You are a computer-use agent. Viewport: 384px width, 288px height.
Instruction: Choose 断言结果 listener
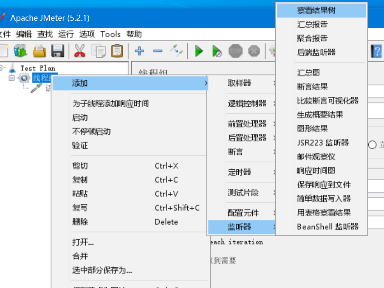click(x=322, y=87)
